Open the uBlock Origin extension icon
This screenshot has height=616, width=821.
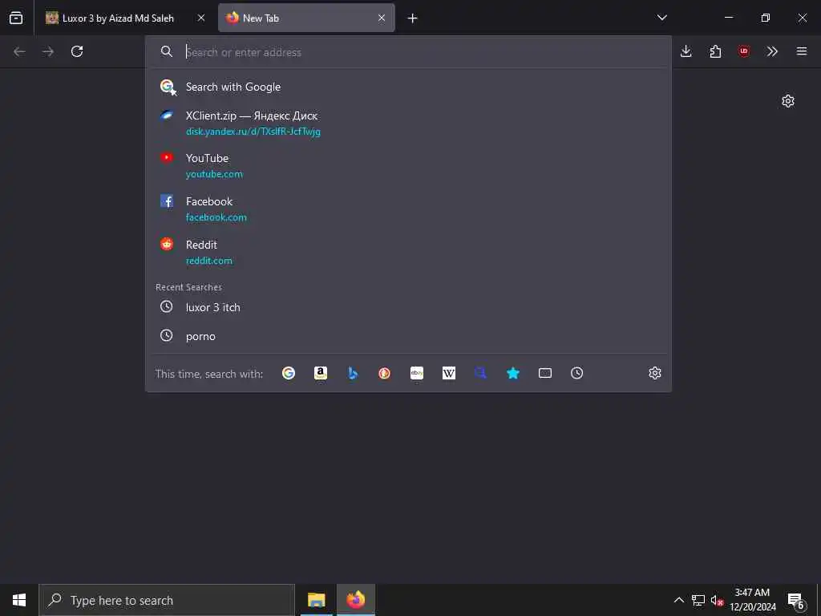pyautogui.click(x=743, y=51)
